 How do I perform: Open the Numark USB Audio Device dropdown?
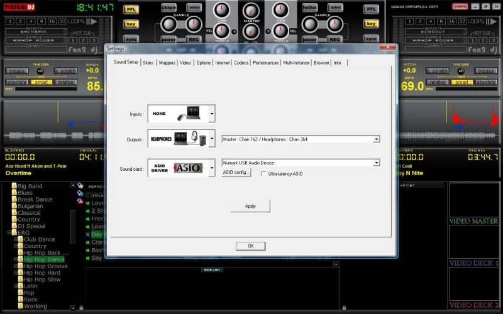point(377,163)
